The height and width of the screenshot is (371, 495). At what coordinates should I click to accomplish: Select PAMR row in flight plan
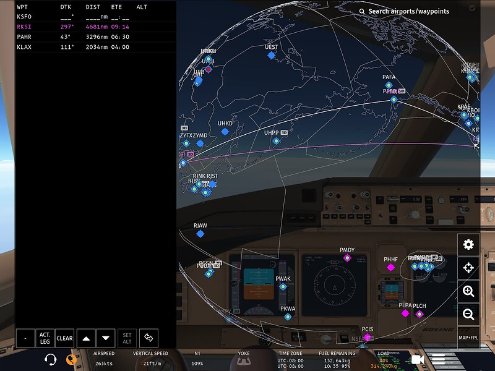point(96,37)
